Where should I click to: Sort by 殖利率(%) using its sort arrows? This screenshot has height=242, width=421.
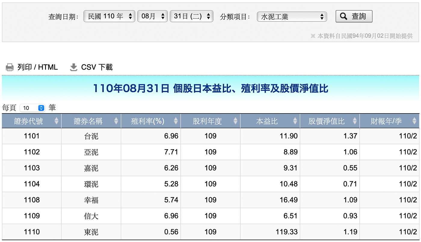pyautogui.click(x=176, y=121)
